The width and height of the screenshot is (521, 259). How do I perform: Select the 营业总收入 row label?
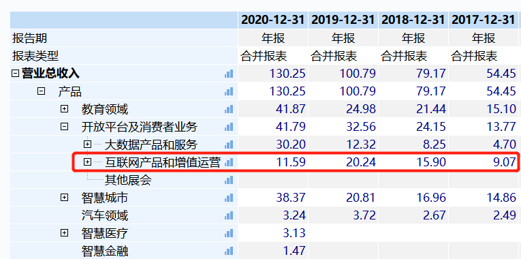coord(50,74)
